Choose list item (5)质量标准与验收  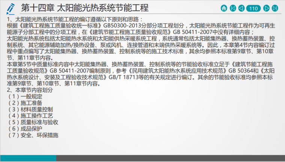click(x=33, y=122)
